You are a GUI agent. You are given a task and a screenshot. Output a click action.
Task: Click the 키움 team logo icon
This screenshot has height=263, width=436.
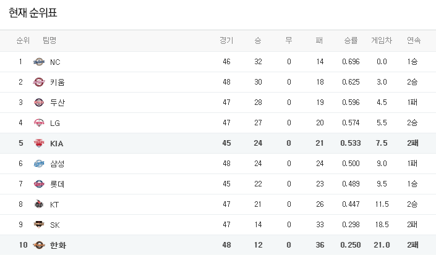coord(39,82)
